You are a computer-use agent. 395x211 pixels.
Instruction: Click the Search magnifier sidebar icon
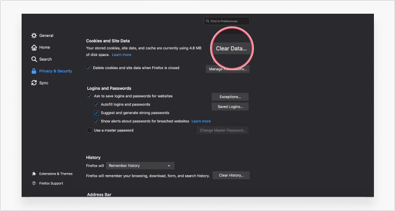[x=34, y=59]
